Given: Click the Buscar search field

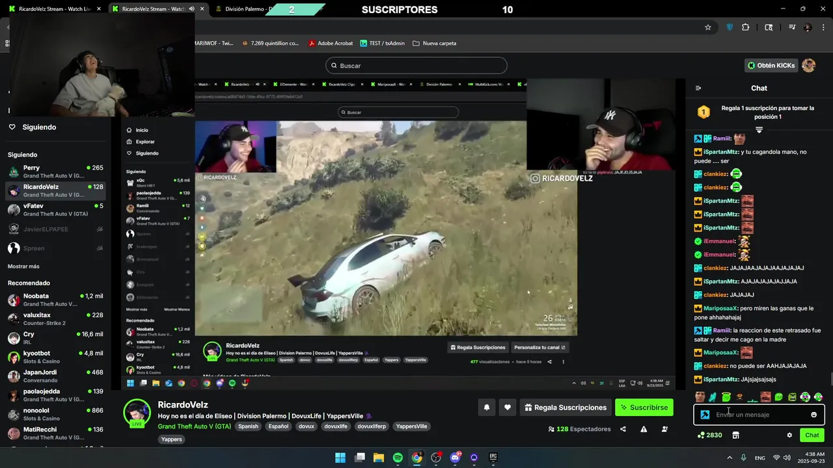Looking at the screenshot, I should 416,66.
